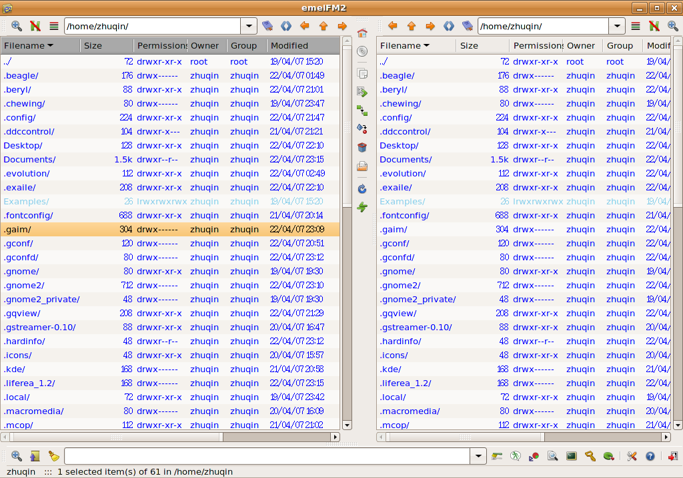The image size is (683, 478).
Task: Sort right pane by Filename header
Action: pyautogui.click(x=416, y=46)
